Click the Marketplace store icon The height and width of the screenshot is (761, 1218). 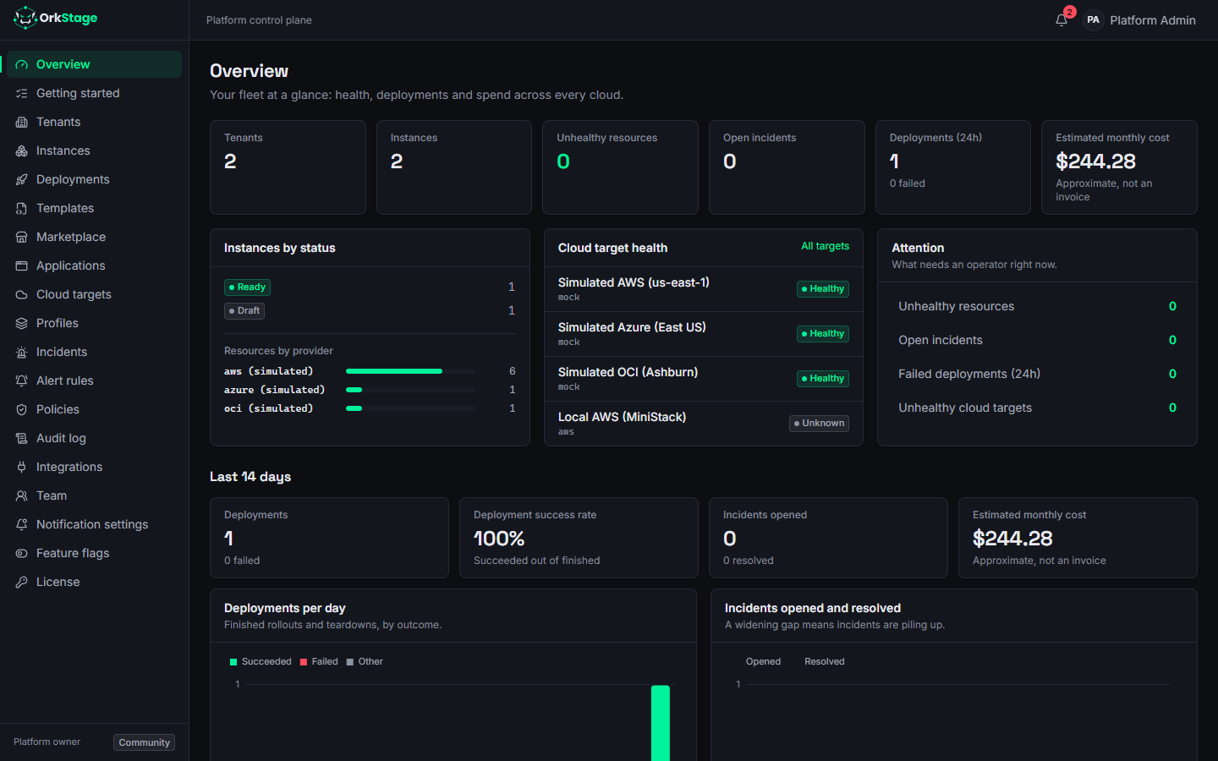[x=21, y=237]
